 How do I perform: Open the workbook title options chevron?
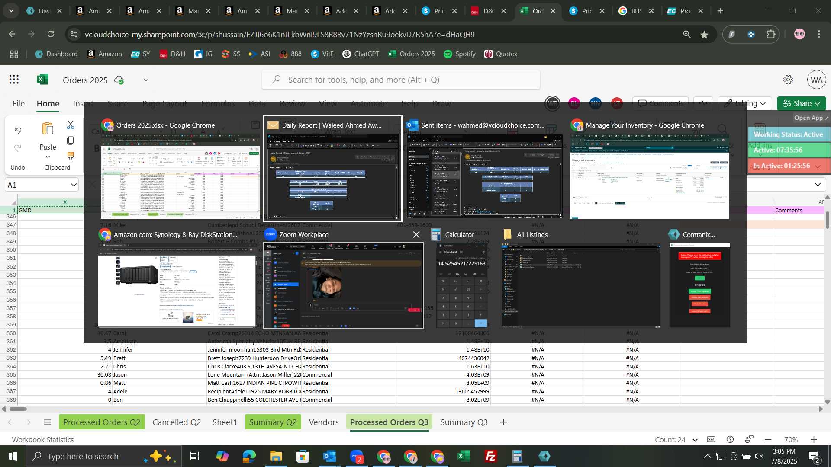coord(146,80)
